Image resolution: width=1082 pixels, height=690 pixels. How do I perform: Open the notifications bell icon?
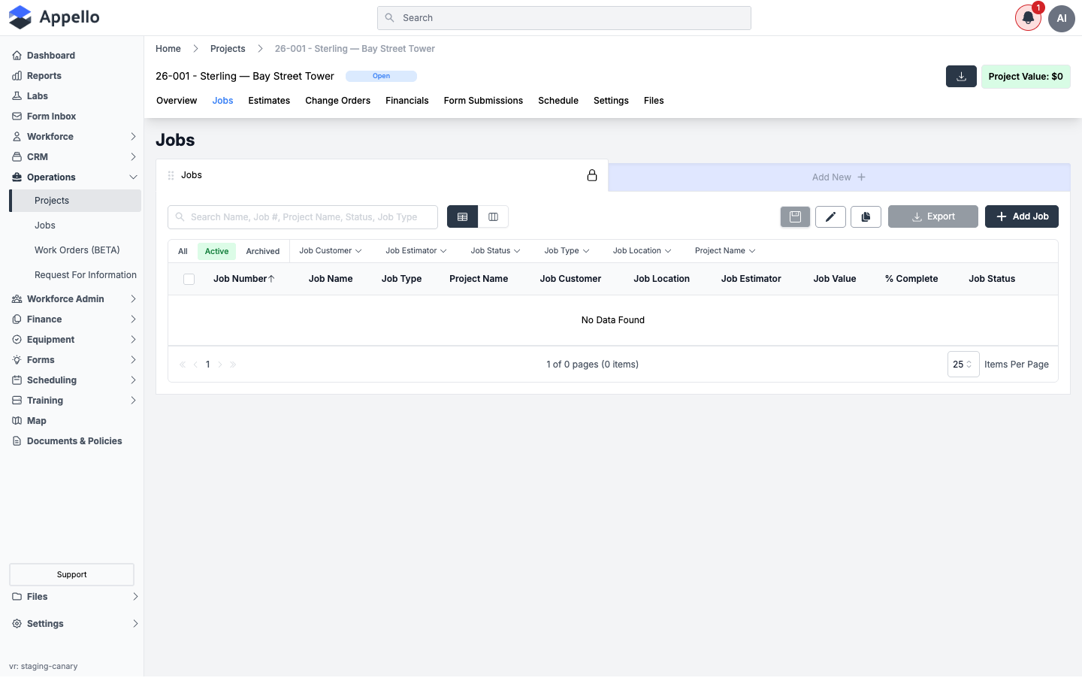[1028, 18]
